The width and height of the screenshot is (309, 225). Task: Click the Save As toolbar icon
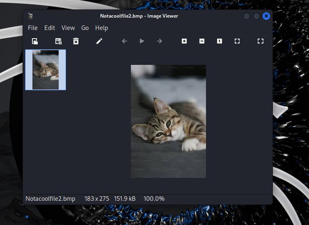[x=58, y=41]
